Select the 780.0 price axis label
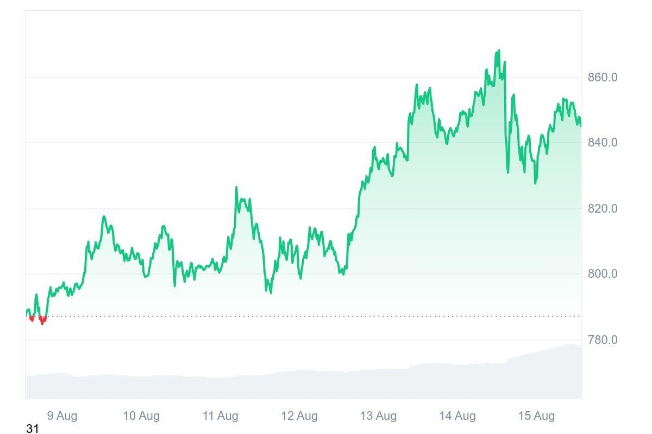652x434 pixels. 602,340
